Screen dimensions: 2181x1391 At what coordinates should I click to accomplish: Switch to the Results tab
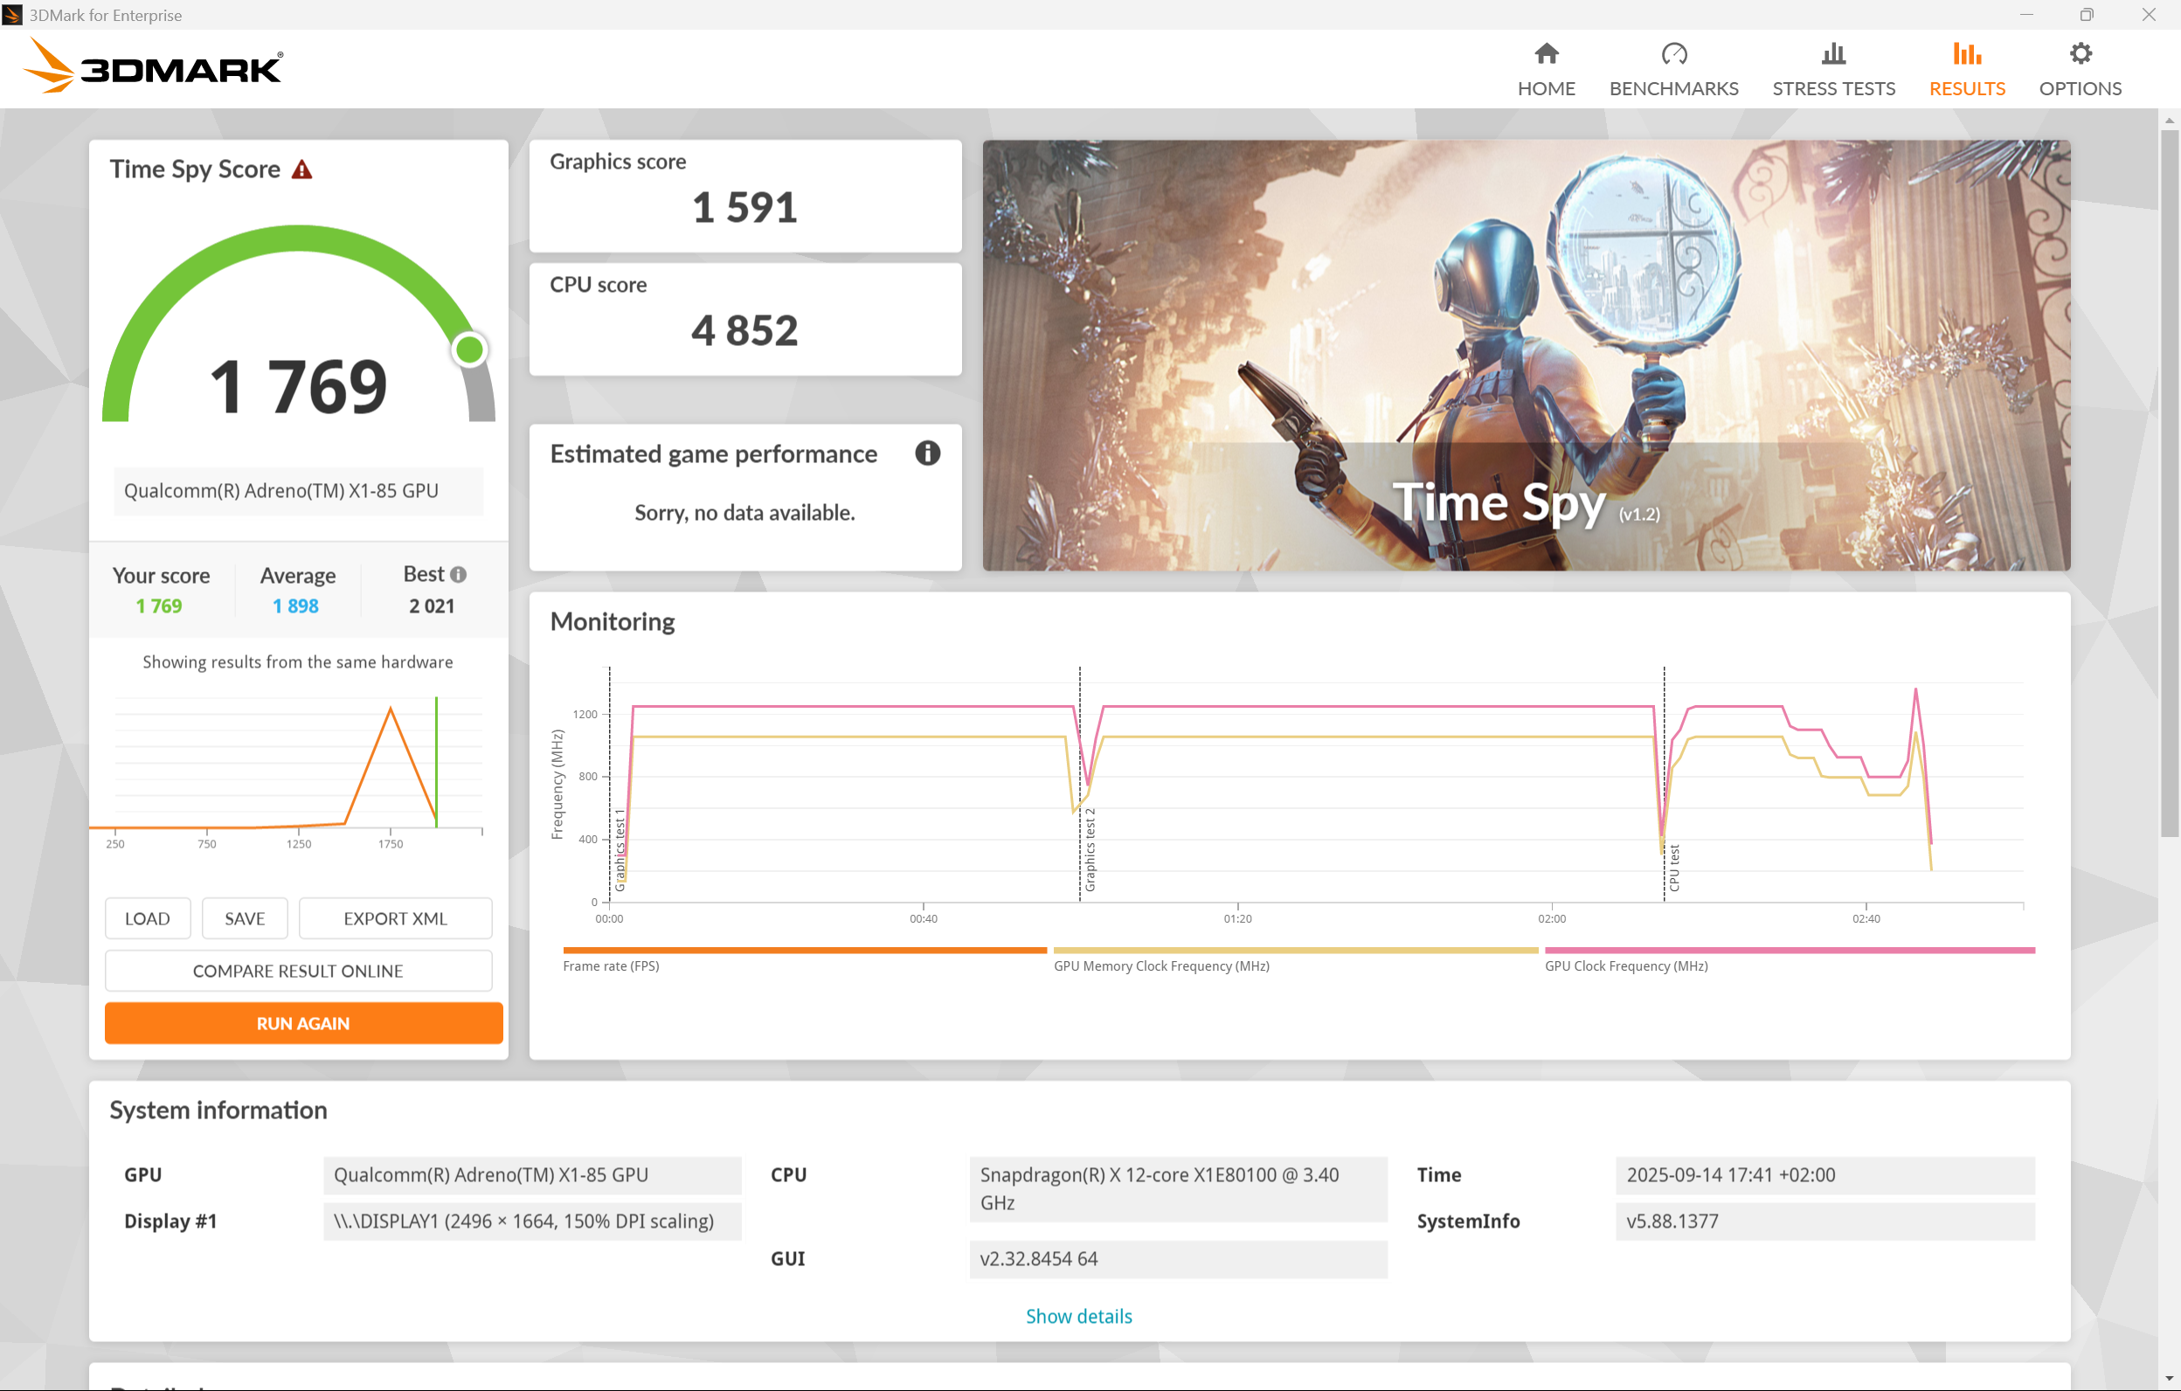[1966, 70]
